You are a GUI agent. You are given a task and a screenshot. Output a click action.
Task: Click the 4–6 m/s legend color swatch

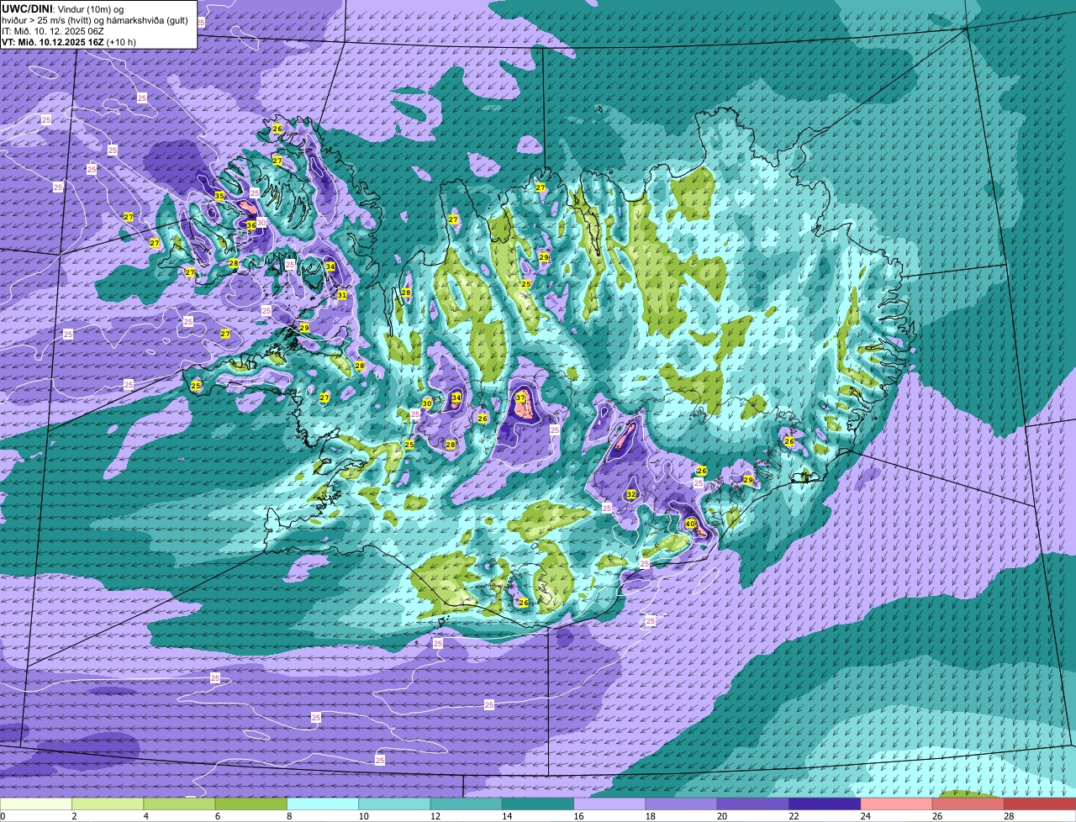179,804
